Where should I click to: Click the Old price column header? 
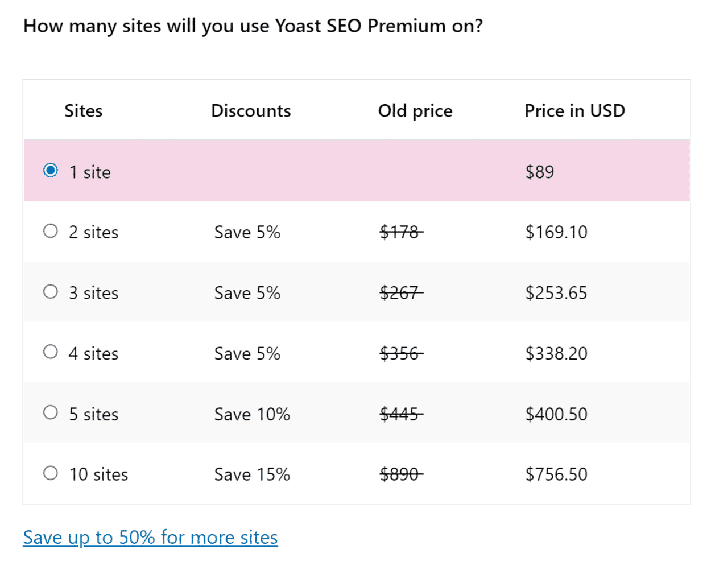tap(415, 111)
